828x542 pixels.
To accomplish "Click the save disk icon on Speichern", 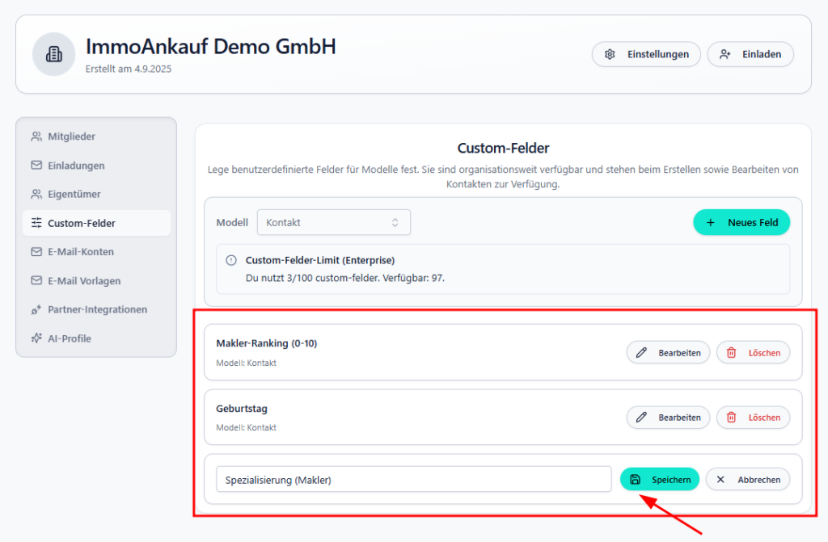I will pos(638,479).
